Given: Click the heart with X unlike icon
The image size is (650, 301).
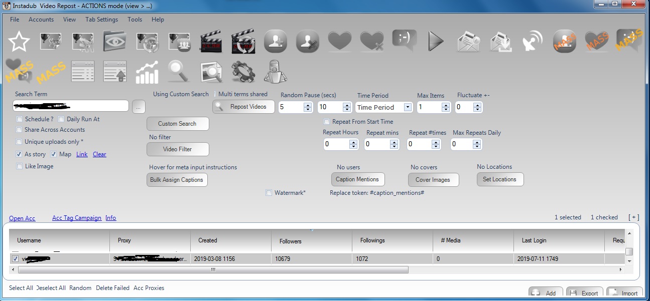Looking at the screenshot, I should pos(372,41).
